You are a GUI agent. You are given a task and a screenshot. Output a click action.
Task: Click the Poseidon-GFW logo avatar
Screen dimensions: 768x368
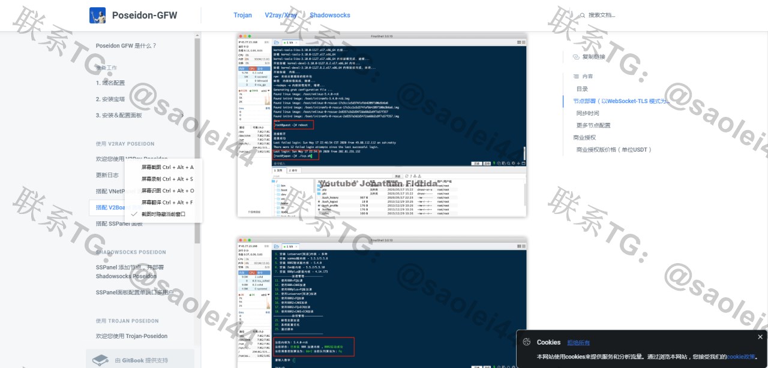(97, 16)
